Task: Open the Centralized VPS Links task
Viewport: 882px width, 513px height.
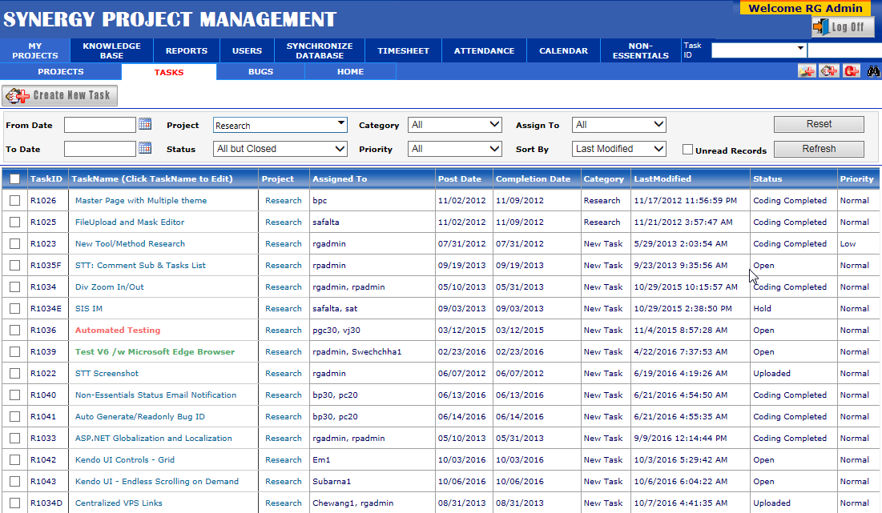Action: 119,503
